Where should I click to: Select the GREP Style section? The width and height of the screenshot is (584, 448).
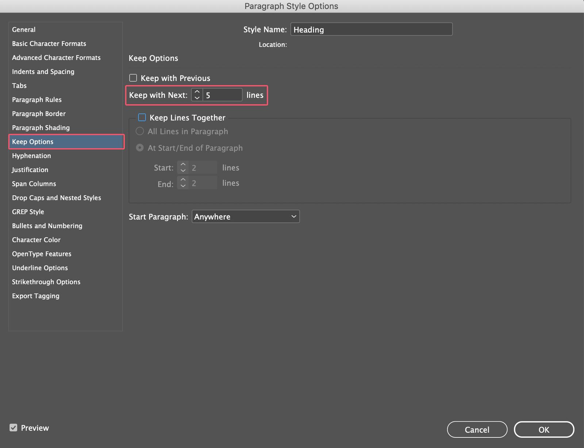point(28,212)
